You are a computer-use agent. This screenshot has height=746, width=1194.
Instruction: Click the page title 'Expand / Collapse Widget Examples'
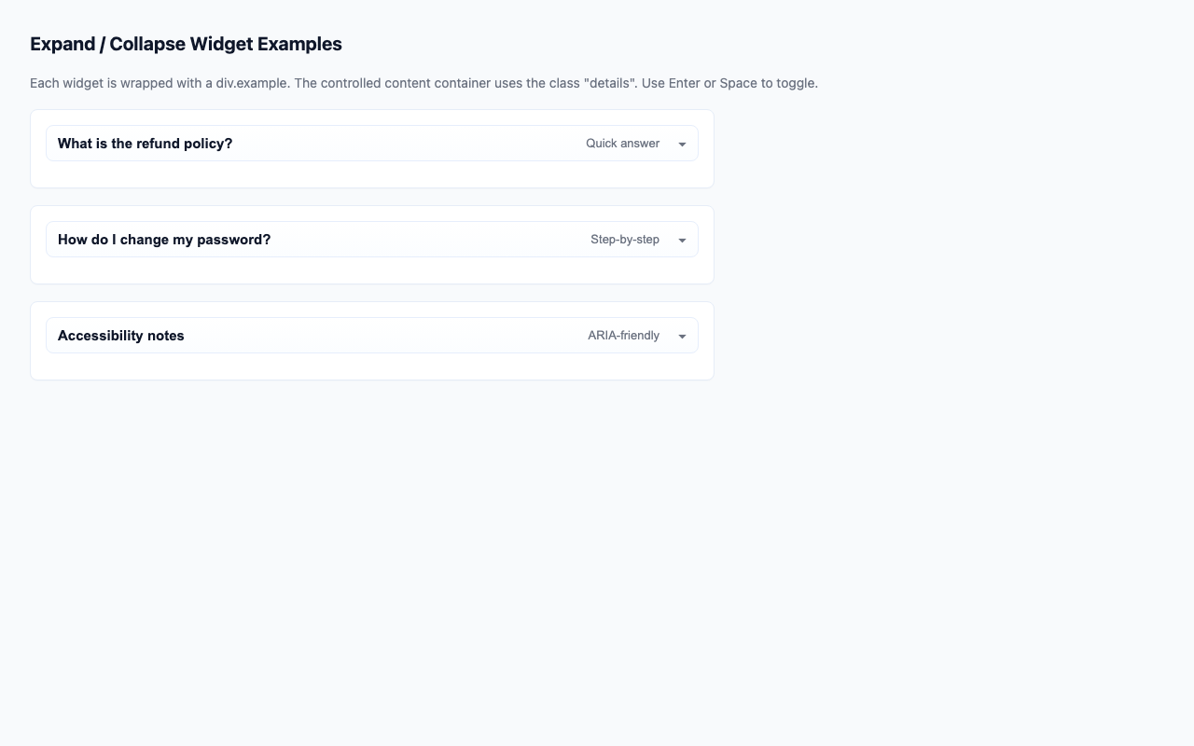186,44
